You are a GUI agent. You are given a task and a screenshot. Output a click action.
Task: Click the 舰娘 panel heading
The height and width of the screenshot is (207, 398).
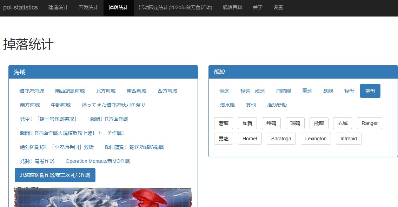(x=303, y=72)
